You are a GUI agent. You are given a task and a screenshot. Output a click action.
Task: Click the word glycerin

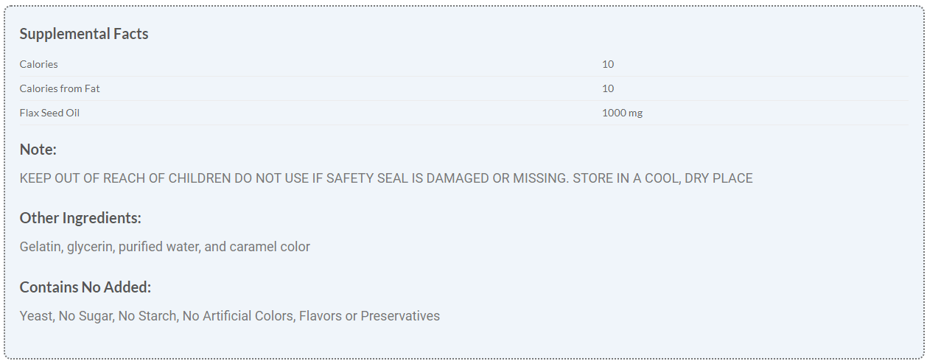pos(91,247)
